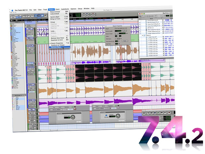Viewport: 205px width, 154px height.
Task: Open the Rhythmic plug-in selector dropdown
Action: coord(67,107)
